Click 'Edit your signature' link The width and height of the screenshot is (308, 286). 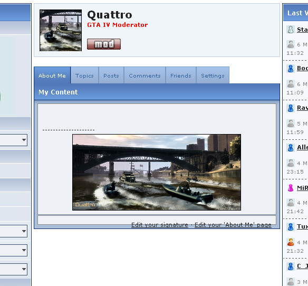[160, 225]
